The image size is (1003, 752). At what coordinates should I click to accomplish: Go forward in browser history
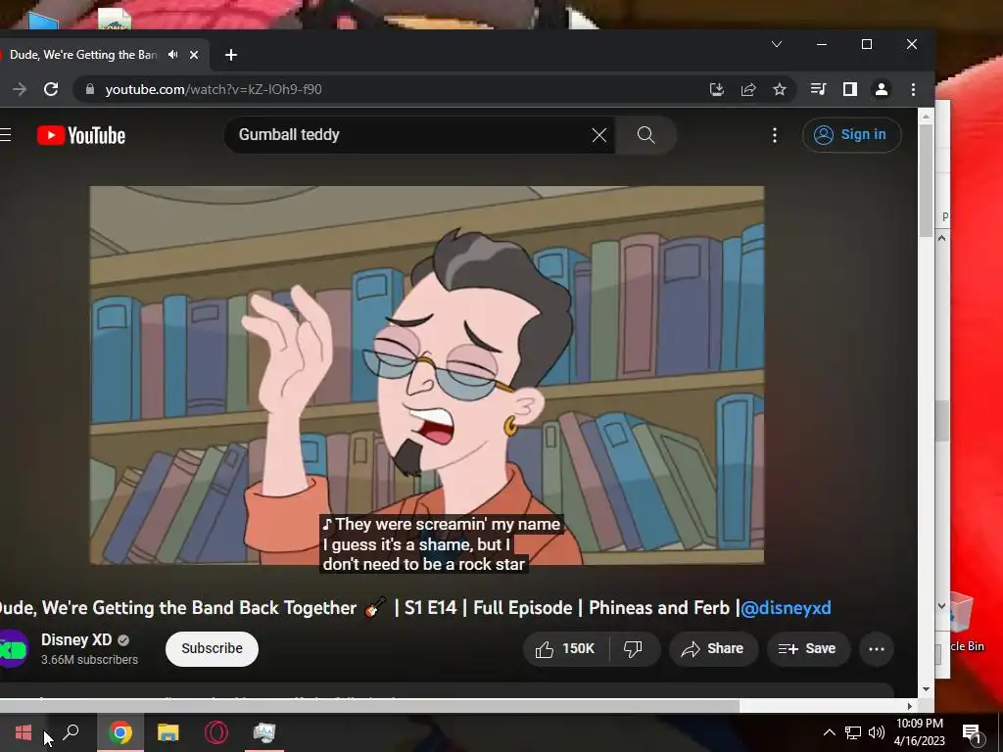pyautogui.click(x=20, y=89)
